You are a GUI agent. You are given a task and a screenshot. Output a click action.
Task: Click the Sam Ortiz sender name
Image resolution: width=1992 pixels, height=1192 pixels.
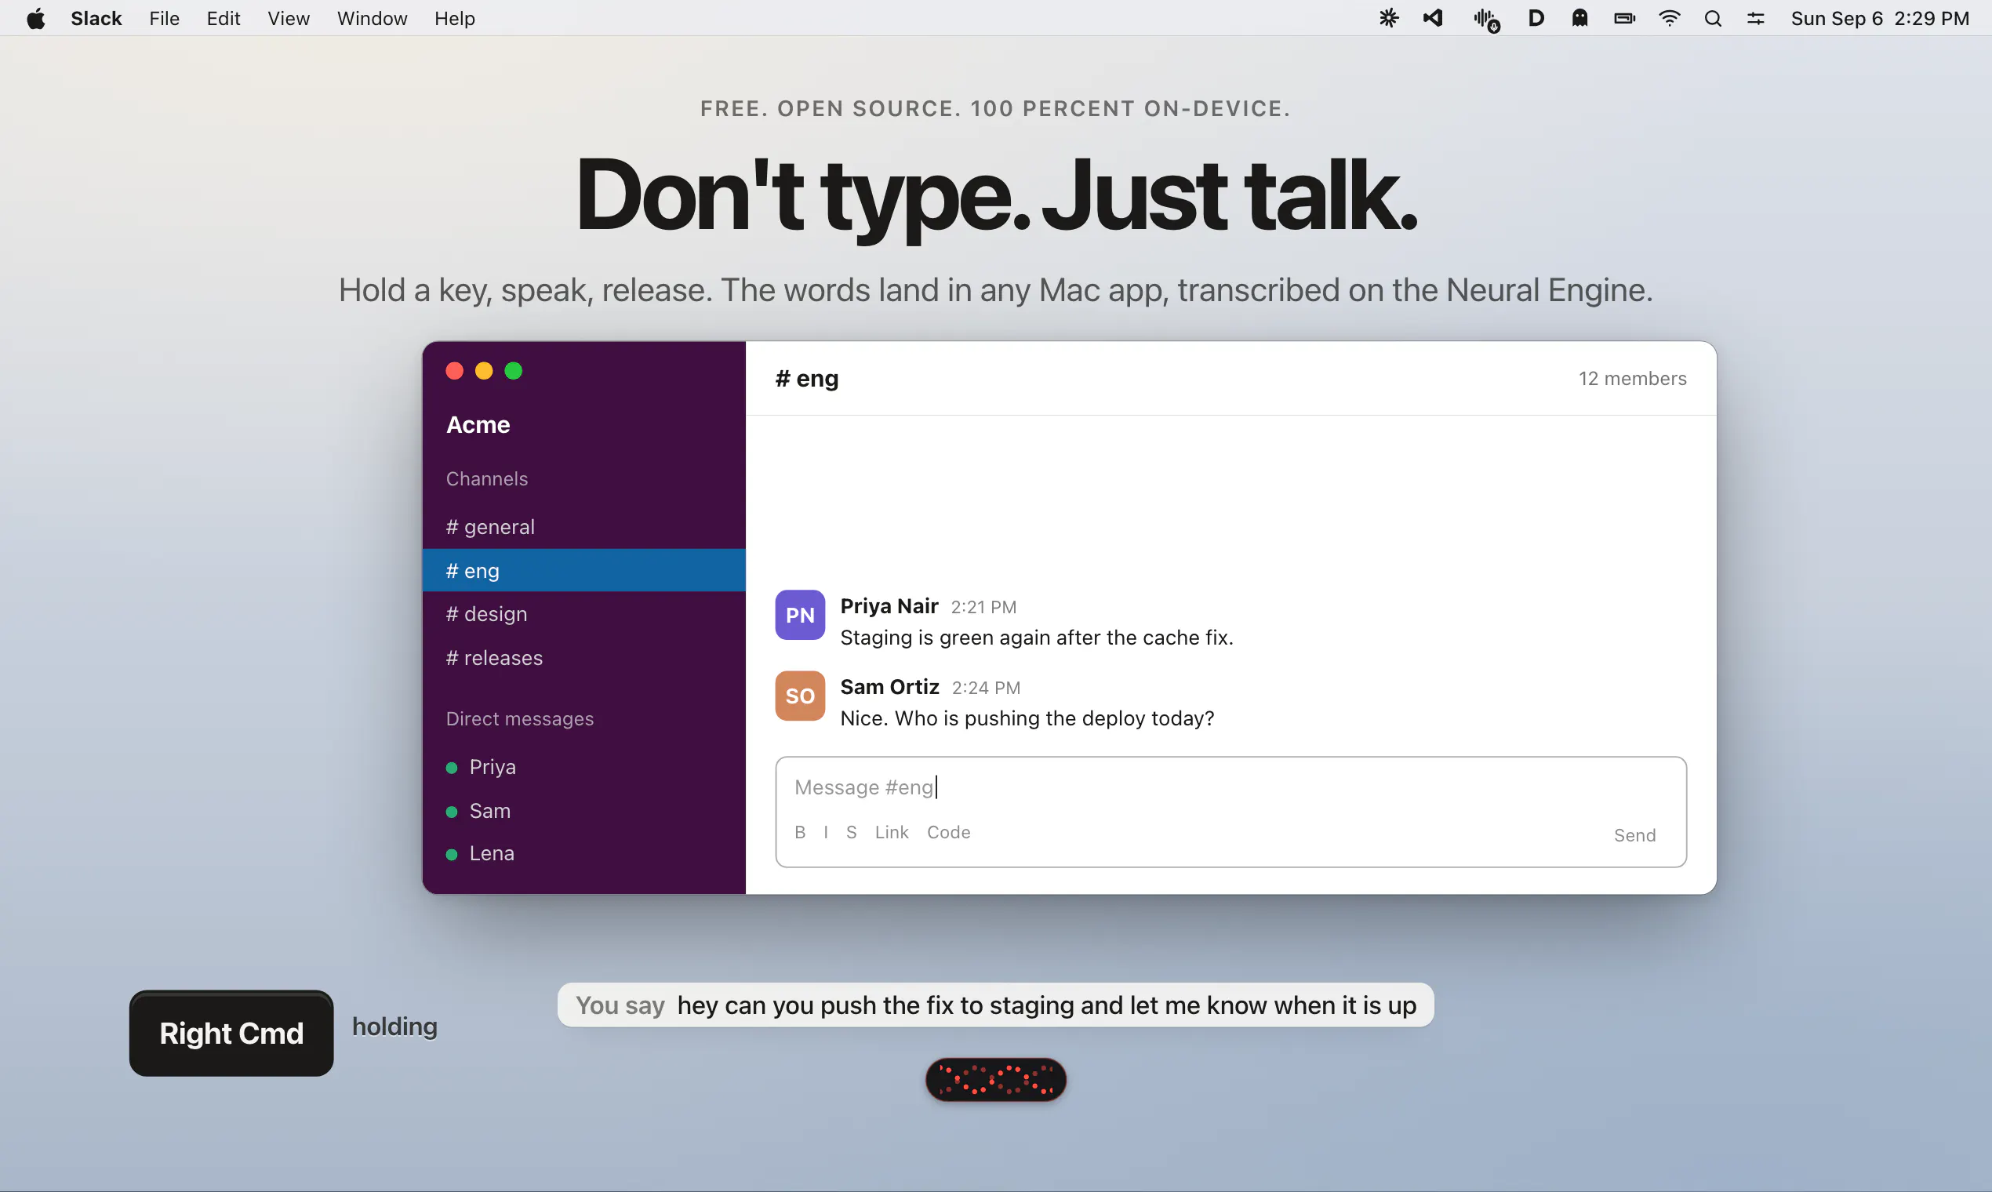click(x=890, y=687)
